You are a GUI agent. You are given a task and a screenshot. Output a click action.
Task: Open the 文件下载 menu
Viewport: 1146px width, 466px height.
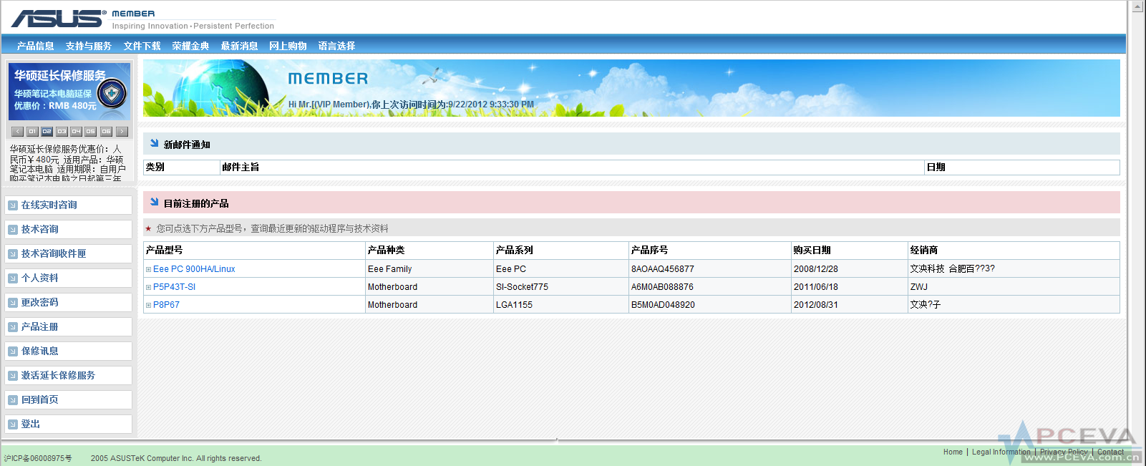[x=142, y=46]
